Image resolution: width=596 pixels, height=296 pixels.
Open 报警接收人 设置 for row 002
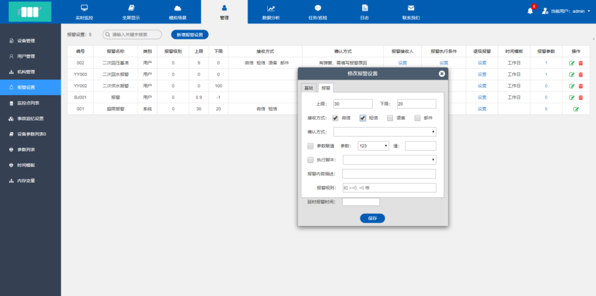click(x=402, y=63)
